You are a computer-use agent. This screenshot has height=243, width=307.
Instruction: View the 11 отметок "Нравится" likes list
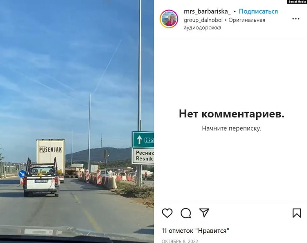click(x=195, y=231)
